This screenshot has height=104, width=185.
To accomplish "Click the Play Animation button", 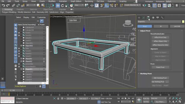I will 126,98.
